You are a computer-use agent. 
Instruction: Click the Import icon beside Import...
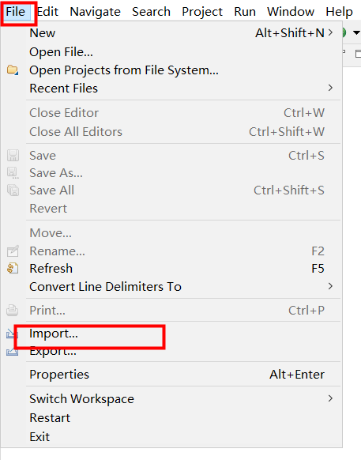point(10,334)
